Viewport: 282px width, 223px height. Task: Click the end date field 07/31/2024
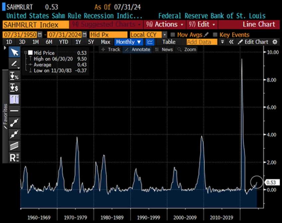click(x=65, y=35)
